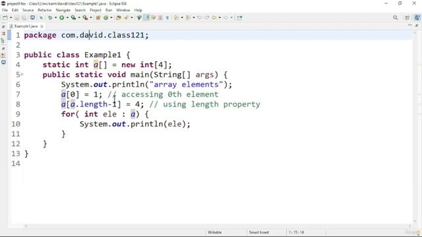The width and height of the screenshot is (422, 237).
Task: Open the Project menu
Action: tap(96, 11)
